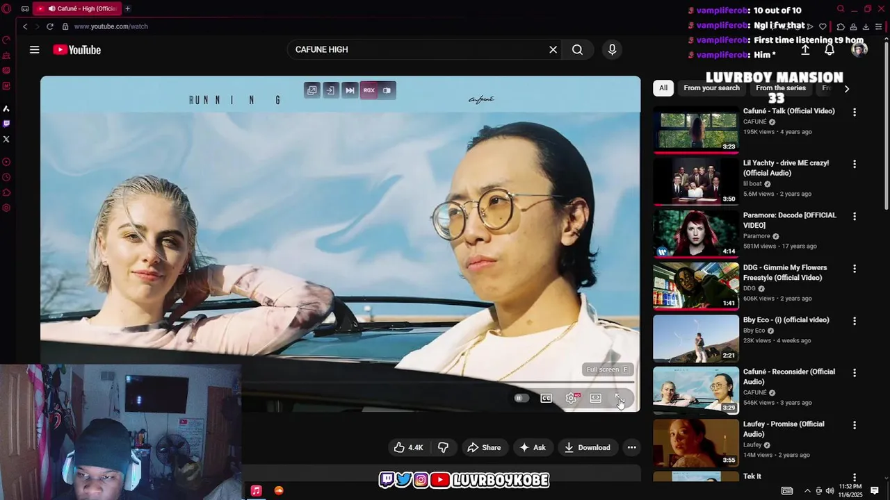The image size is (890, 500).
Task: Open the YouTube account avatar menu
Action: (859, 49)
